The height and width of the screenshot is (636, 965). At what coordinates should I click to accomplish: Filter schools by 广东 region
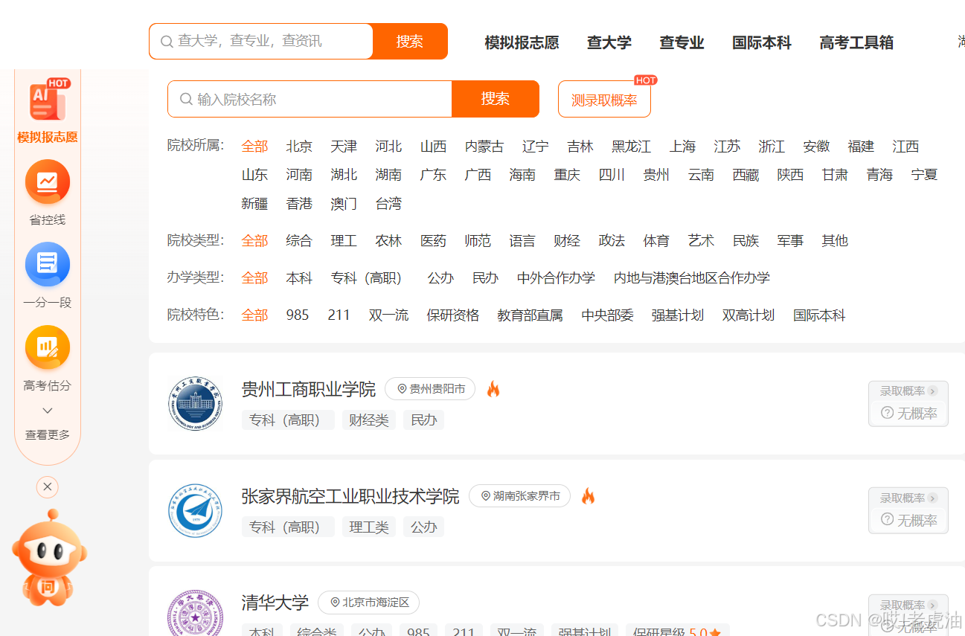pyautogui.click(x=433, y=175)
